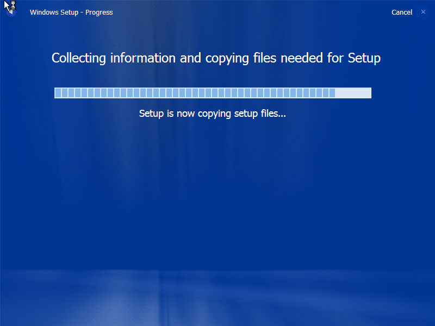Click the Setup progress bar

pyautogui.click(x=212, y=93)
